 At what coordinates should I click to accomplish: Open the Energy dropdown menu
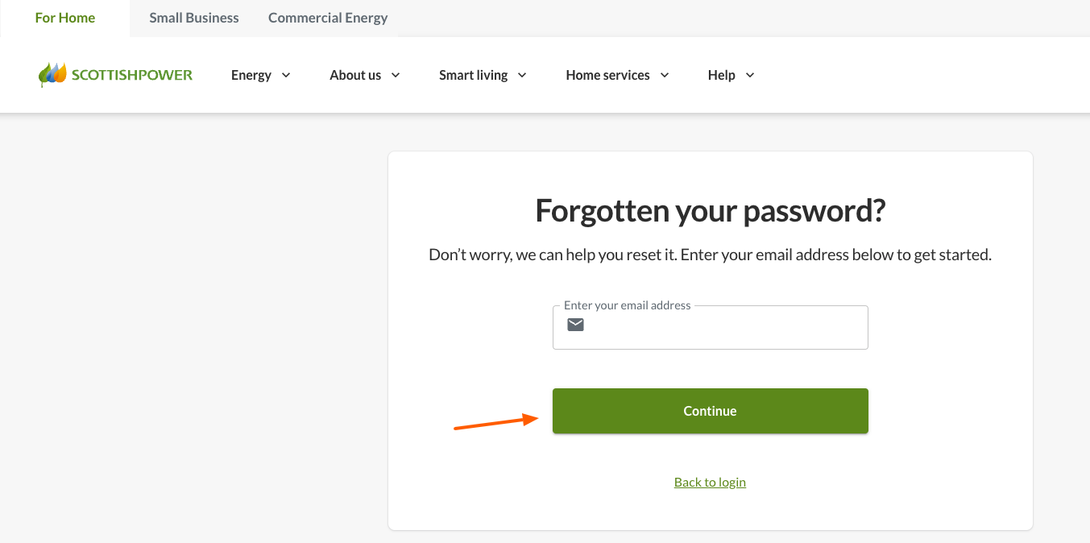tap(251, 75)
